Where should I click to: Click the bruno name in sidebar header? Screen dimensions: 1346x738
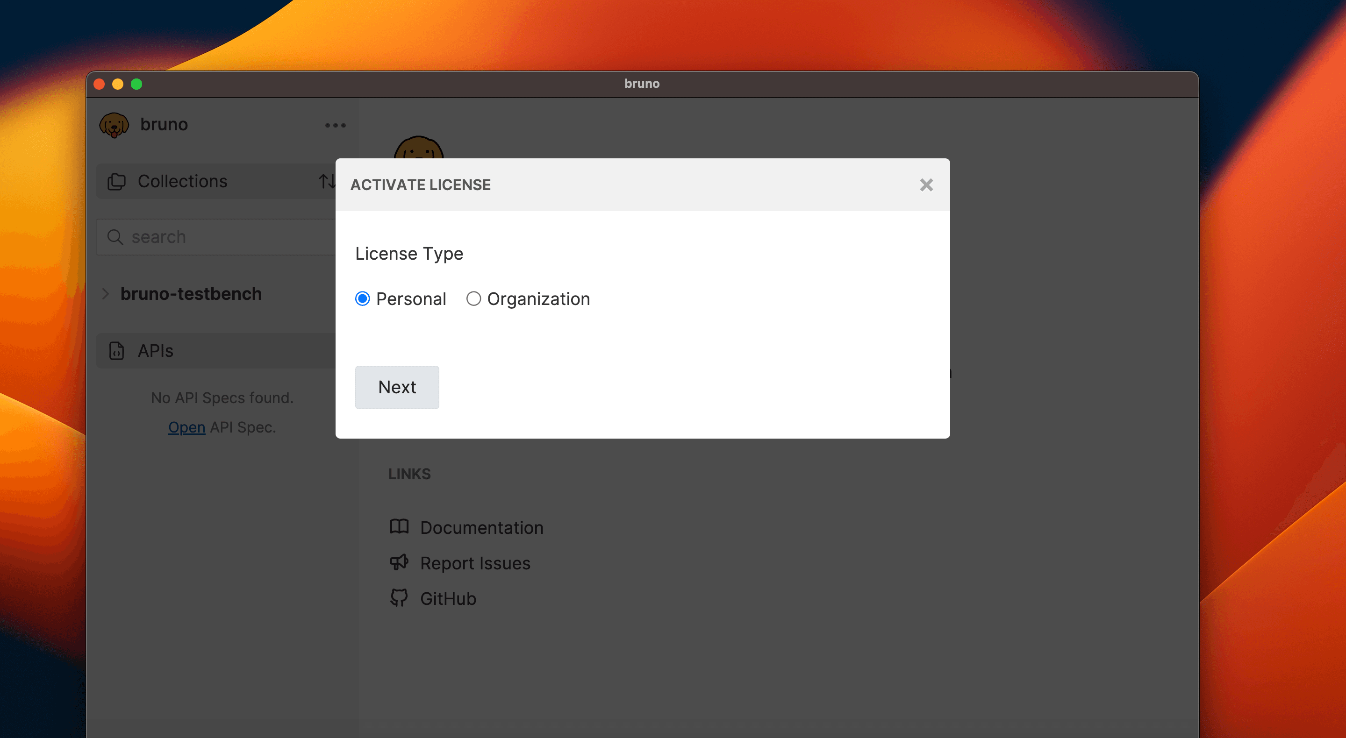(x=164, y=124)
